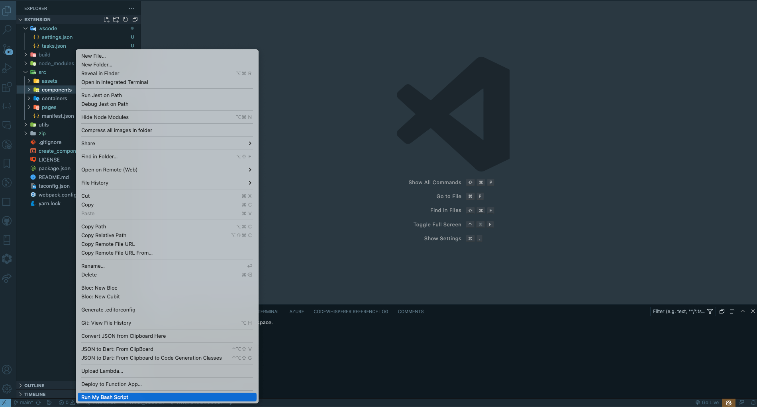Expand the containers folder
The width and height of the screenshot is (757, 407).
coord(29,98)
